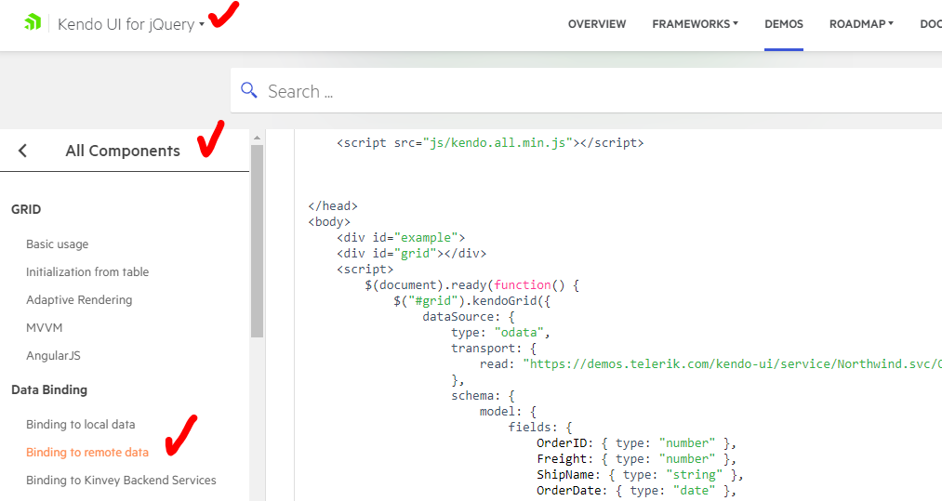
Task: Click the Northwind.svc read URL text
Action: tap(733, 364)
